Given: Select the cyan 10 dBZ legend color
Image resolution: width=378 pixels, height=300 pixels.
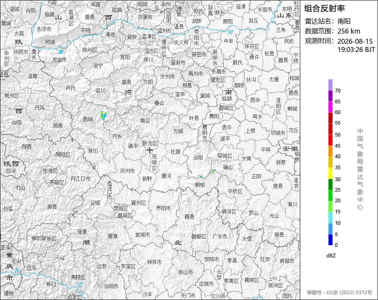Looking at the screenshot, I should (x=330, y=218).
